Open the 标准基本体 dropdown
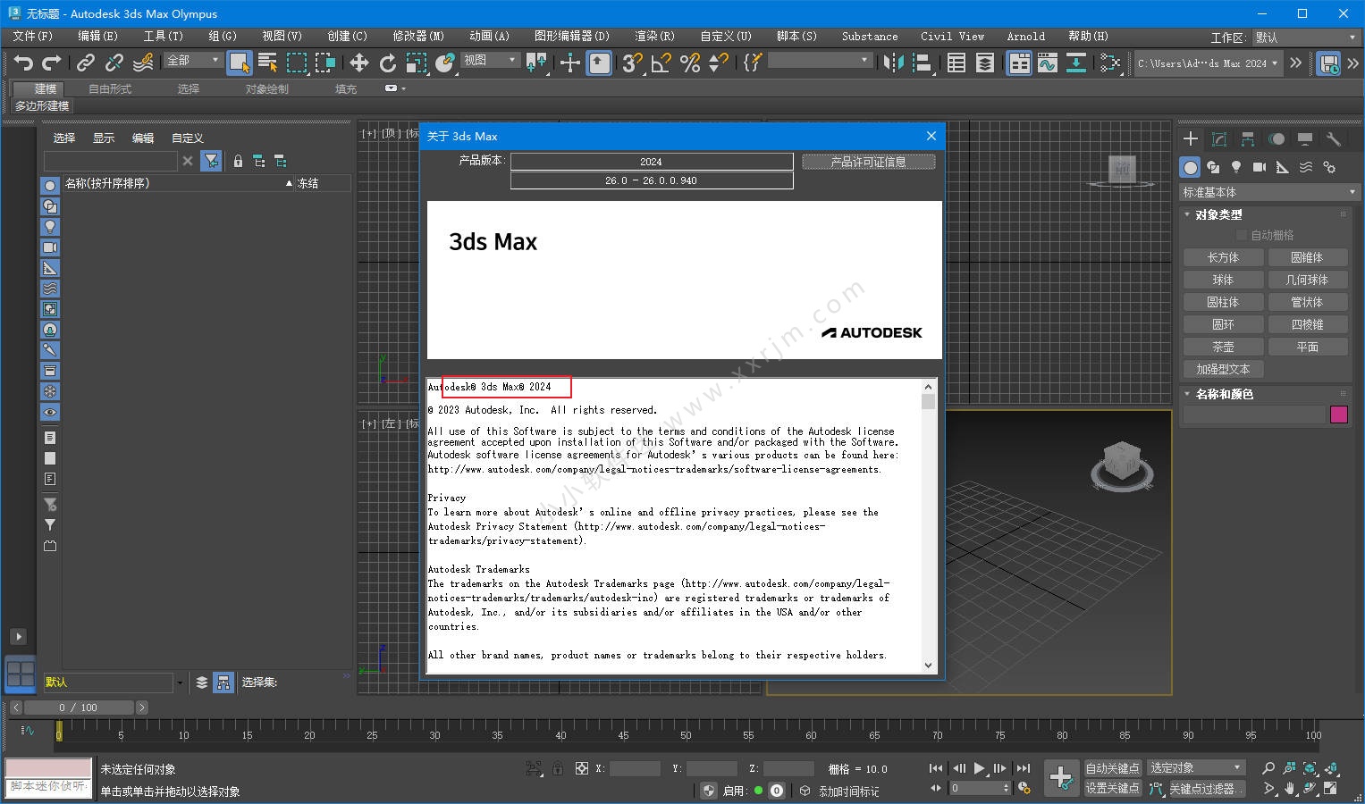The height and width of the screenshot is (804, 1365). 1268,192
